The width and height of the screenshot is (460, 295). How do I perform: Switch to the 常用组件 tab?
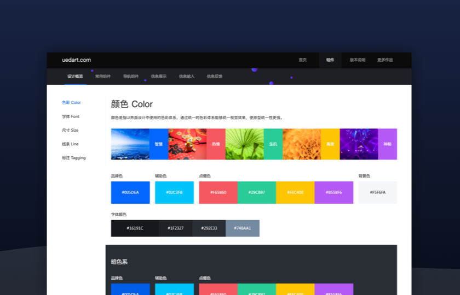point(103,76)
